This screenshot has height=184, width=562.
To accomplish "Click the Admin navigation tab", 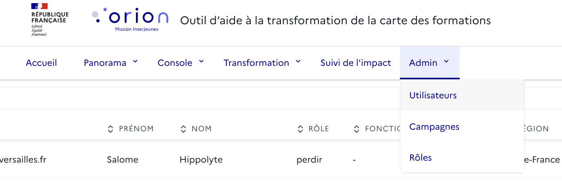I will click(x=430, y=63).
